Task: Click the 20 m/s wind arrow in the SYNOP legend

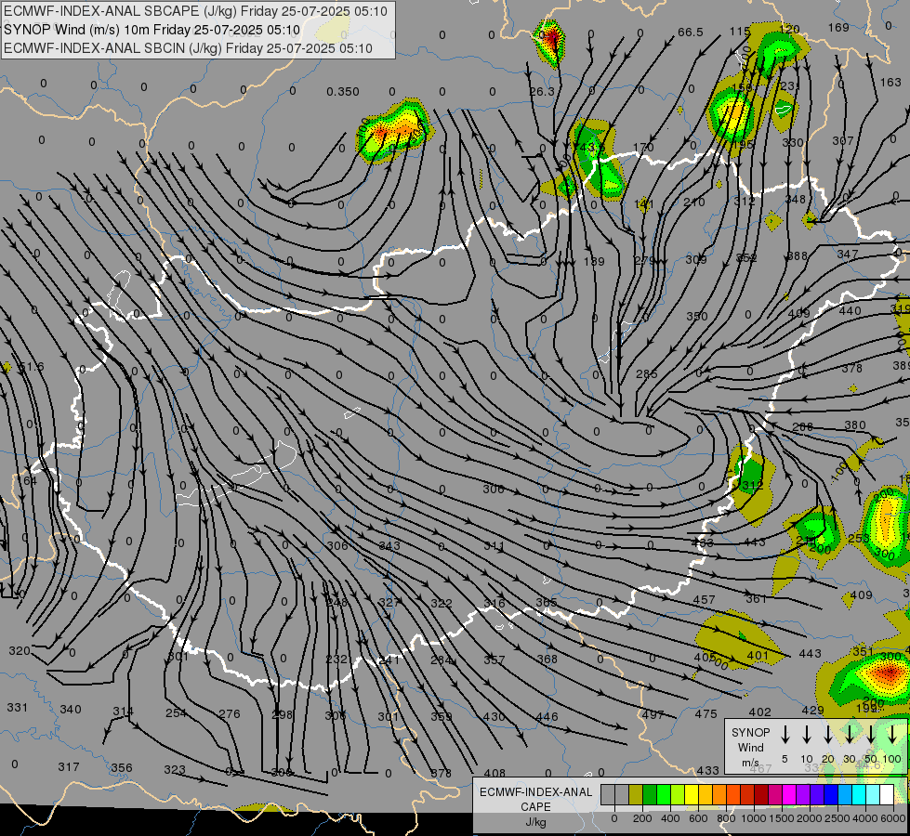Action: pos(827,735)
